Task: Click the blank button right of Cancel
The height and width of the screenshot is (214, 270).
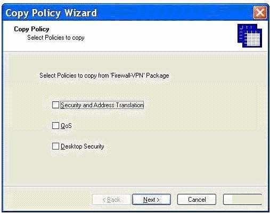Action: [x=242, y=200]
